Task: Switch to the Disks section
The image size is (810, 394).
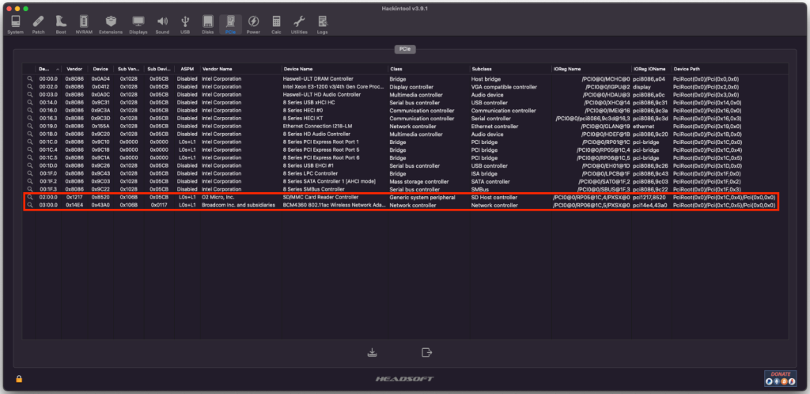Action: tap(207, 24)
